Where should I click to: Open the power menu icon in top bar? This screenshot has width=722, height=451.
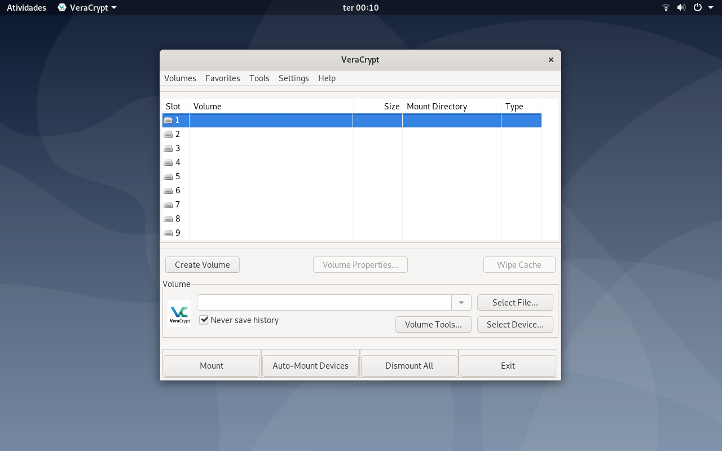tap(697, 7)
